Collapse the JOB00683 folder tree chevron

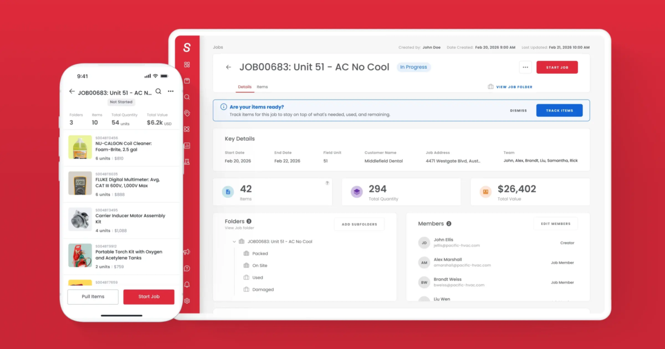click(x=234, y=242)
